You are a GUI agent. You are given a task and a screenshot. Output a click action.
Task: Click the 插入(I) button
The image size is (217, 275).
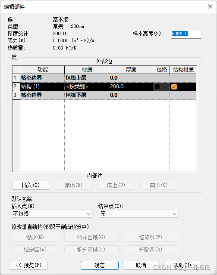click(31, 185)
